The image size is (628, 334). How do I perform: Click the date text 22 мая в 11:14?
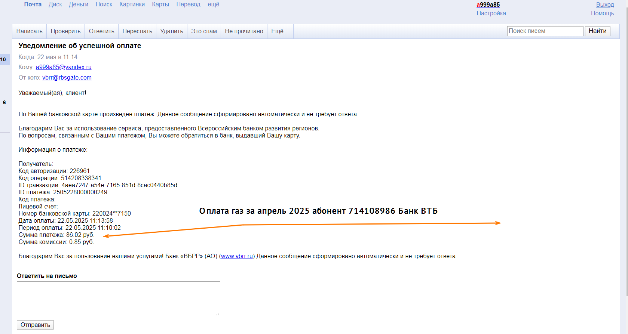[57, 57]
